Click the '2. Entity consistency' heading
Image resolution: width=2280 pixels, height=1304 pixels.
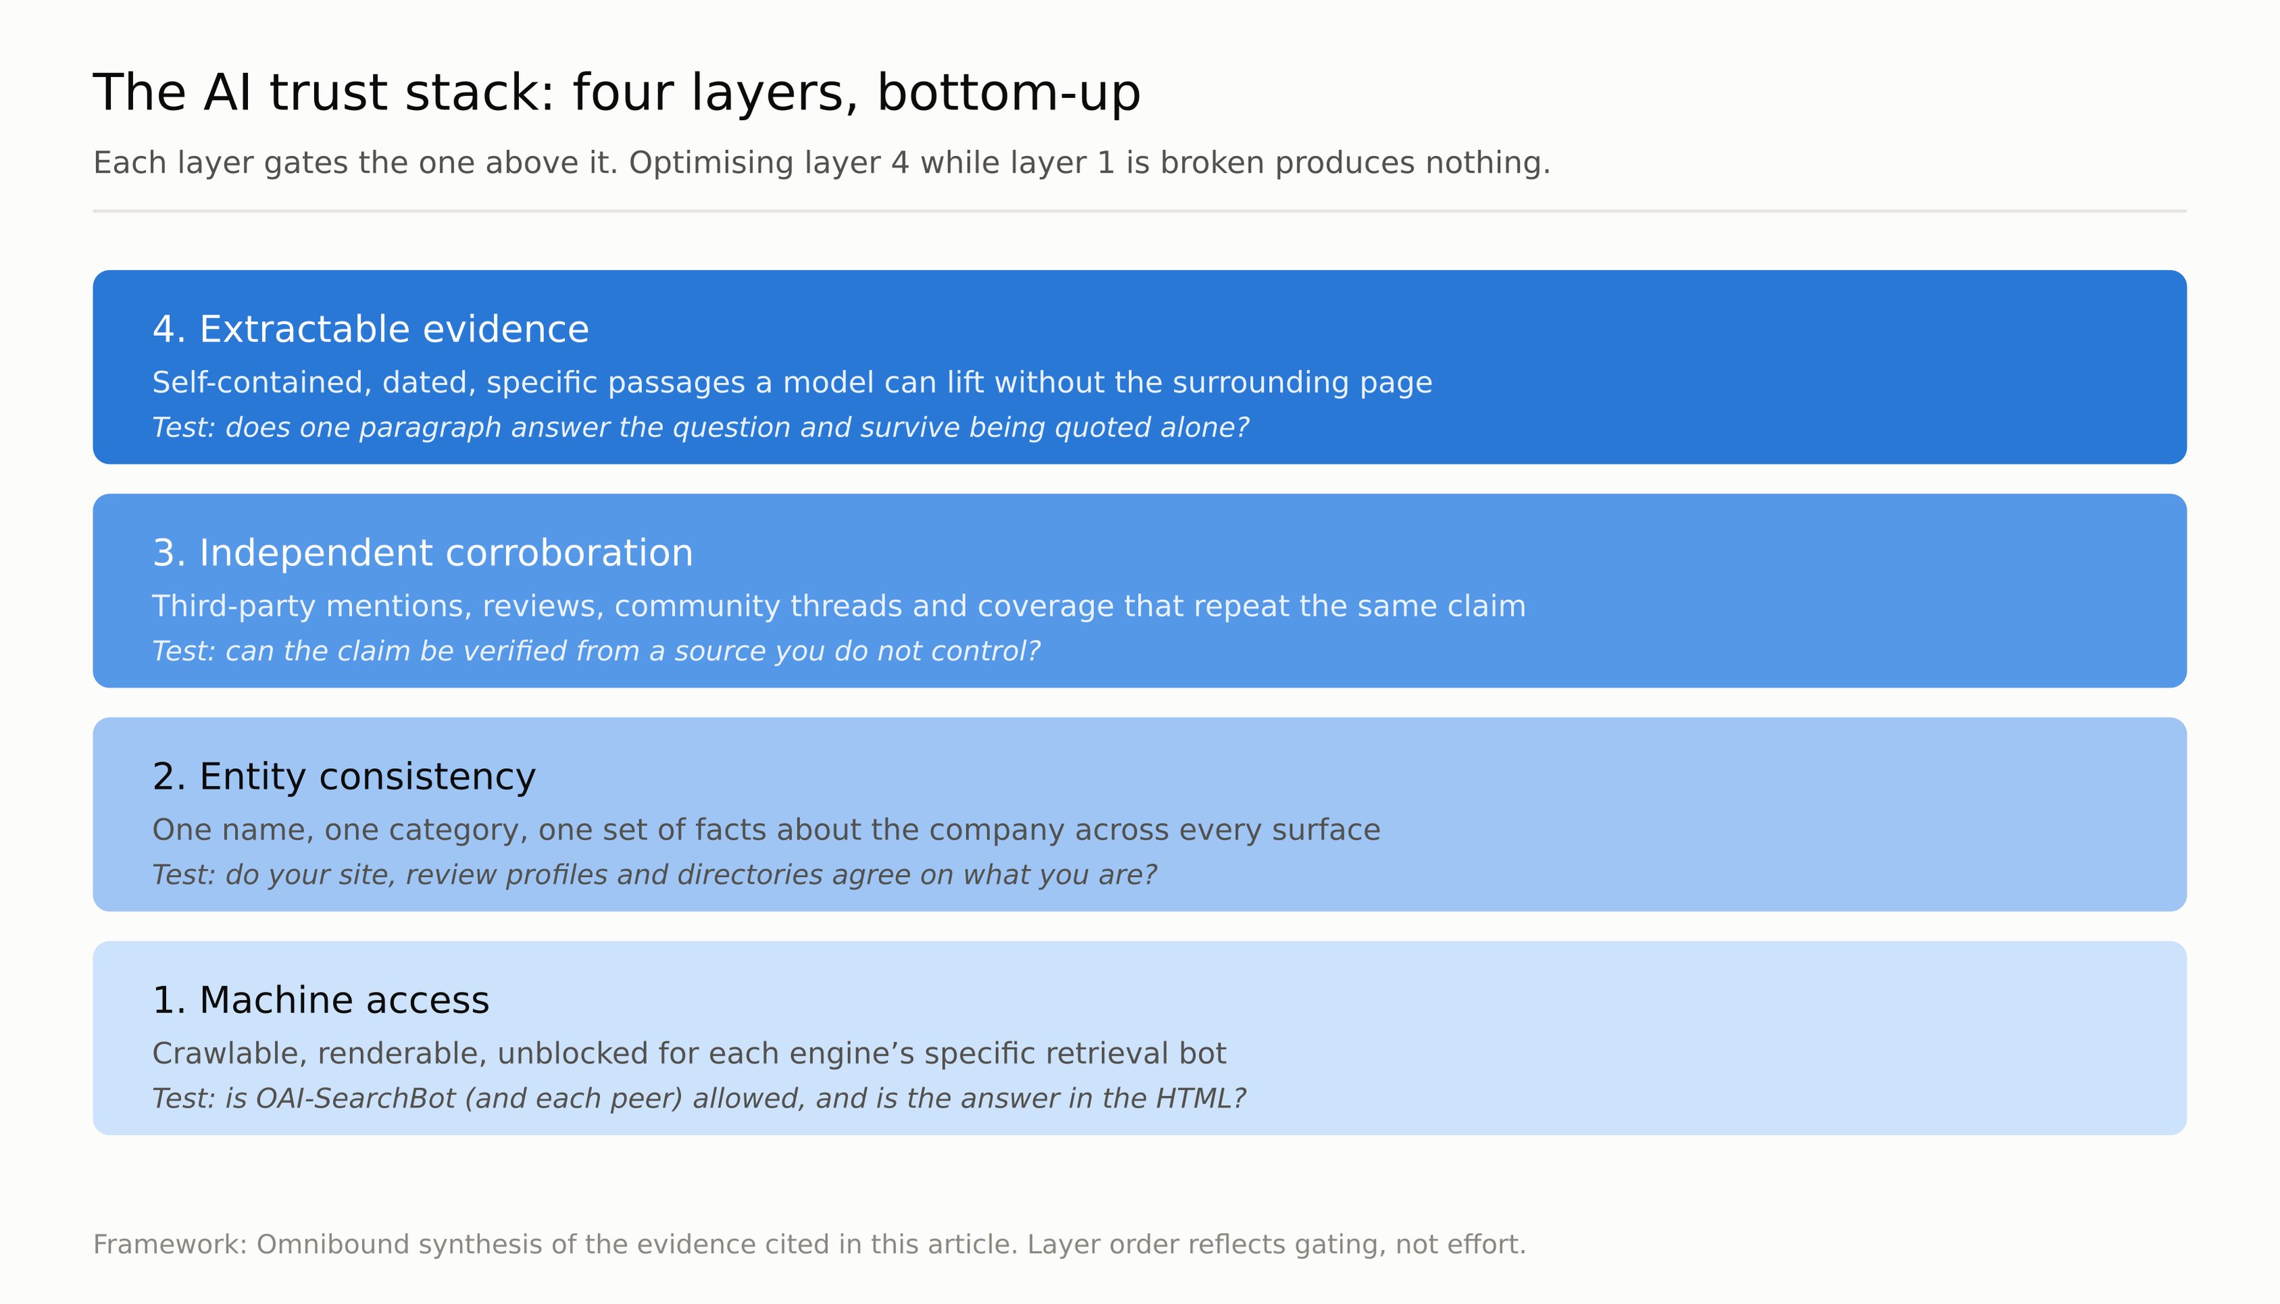pyautogui.click(x=344, y=776)
